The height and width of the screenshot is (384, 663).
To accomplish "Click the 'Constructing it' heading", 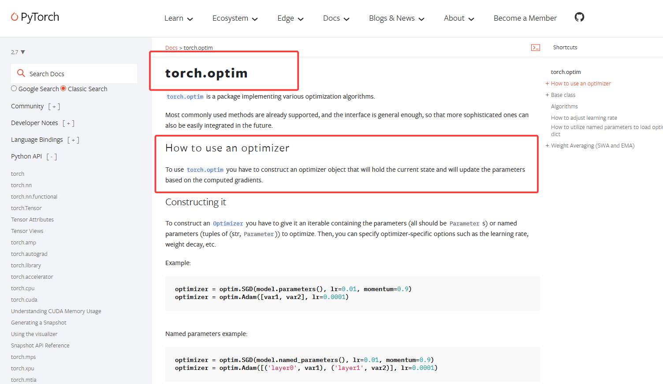I will [x=196, y=202].
